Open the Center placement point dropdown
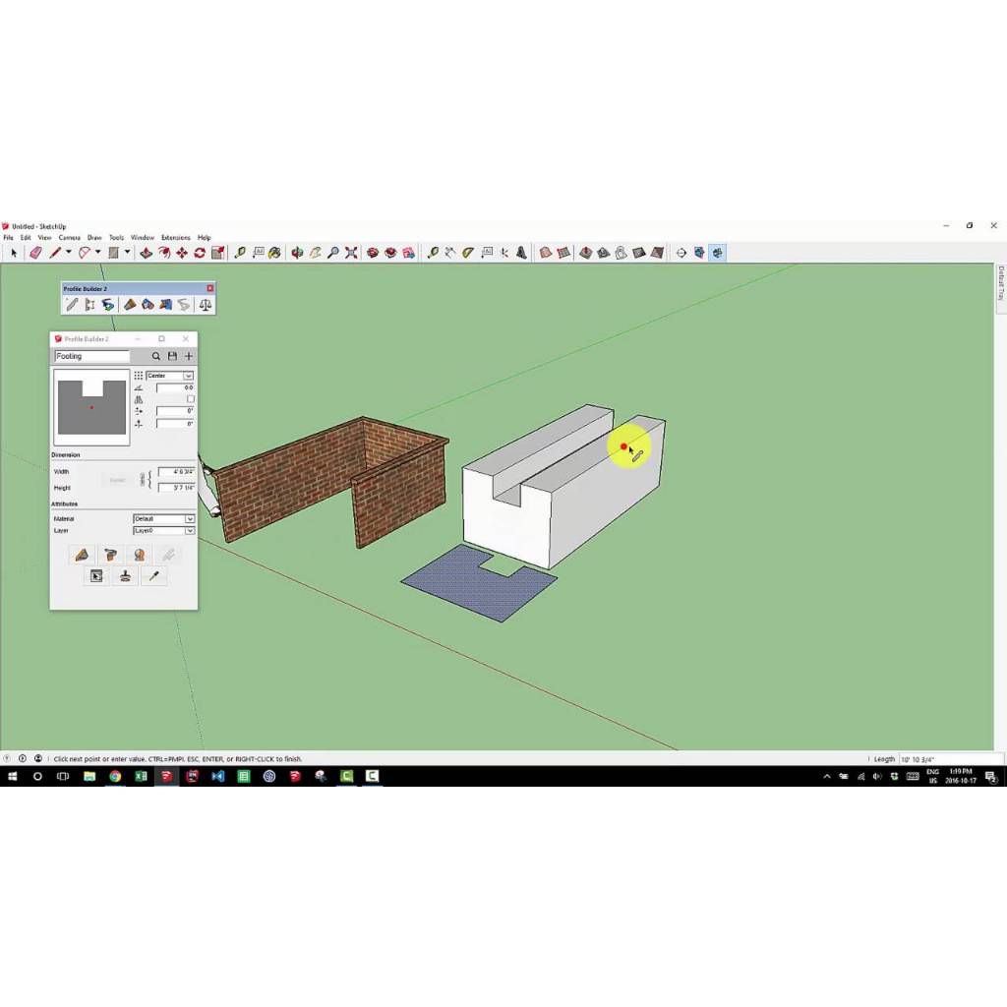Viewport: 1007px width, 1007px height. click(170, 375)
